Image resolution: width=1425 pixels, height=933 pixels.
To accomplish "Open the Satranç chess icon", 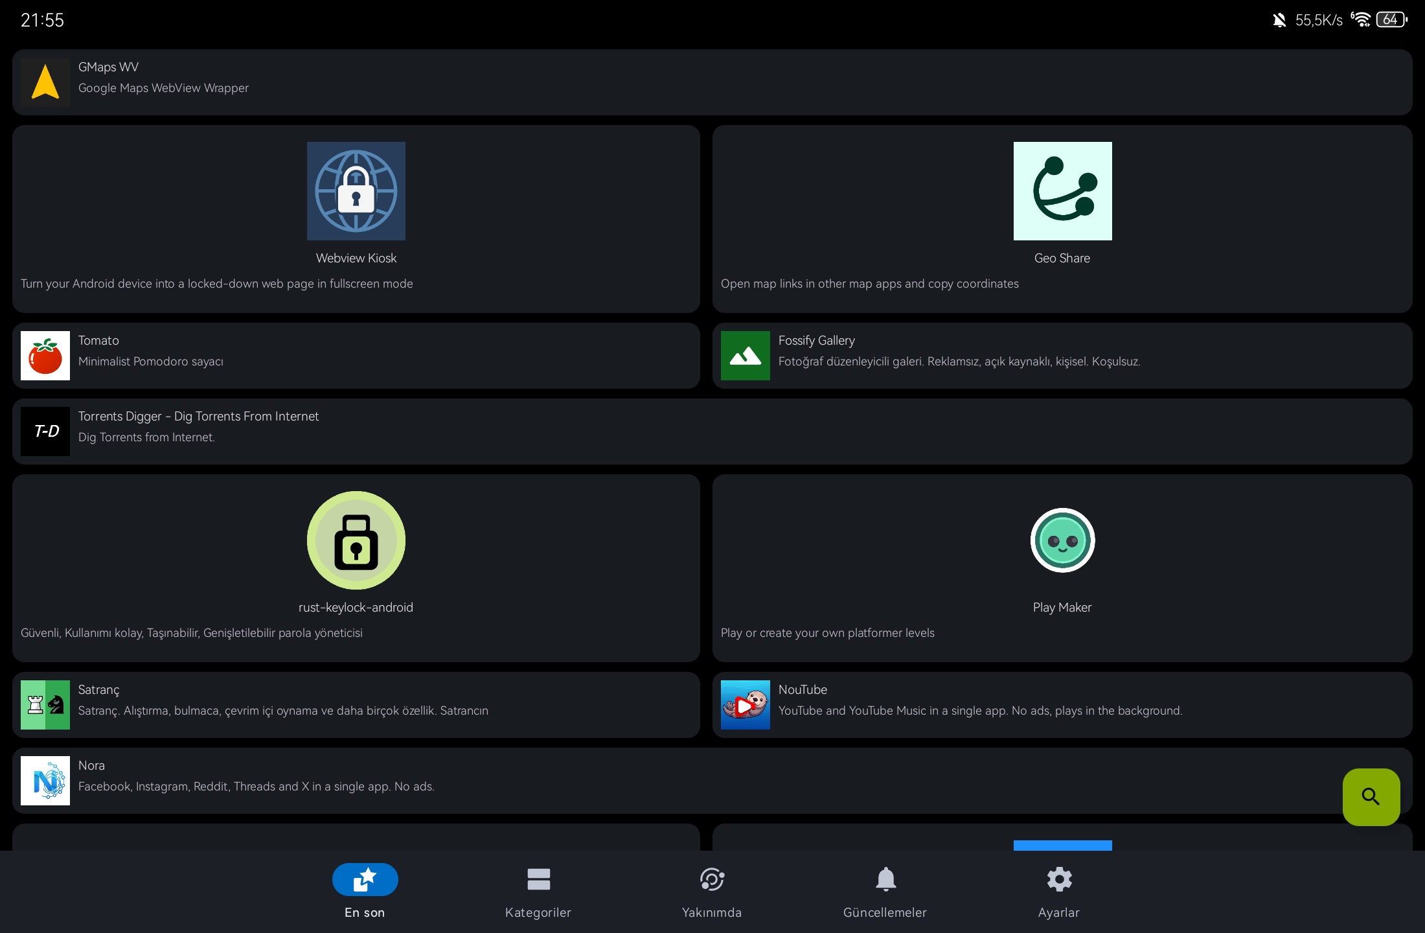I will (45, 705).
